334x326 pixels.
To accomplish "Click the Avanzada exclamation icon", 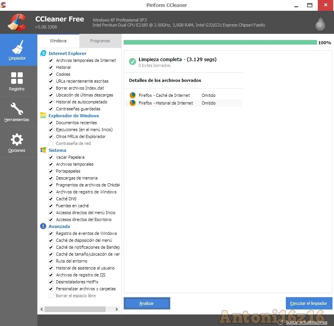I will [43, 226].
